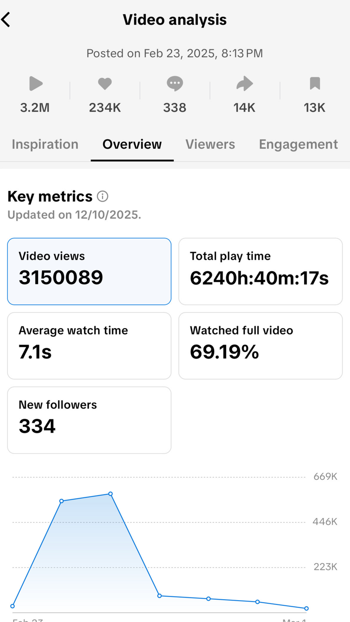Tap the back arrow icon

[x=6, y=20]
